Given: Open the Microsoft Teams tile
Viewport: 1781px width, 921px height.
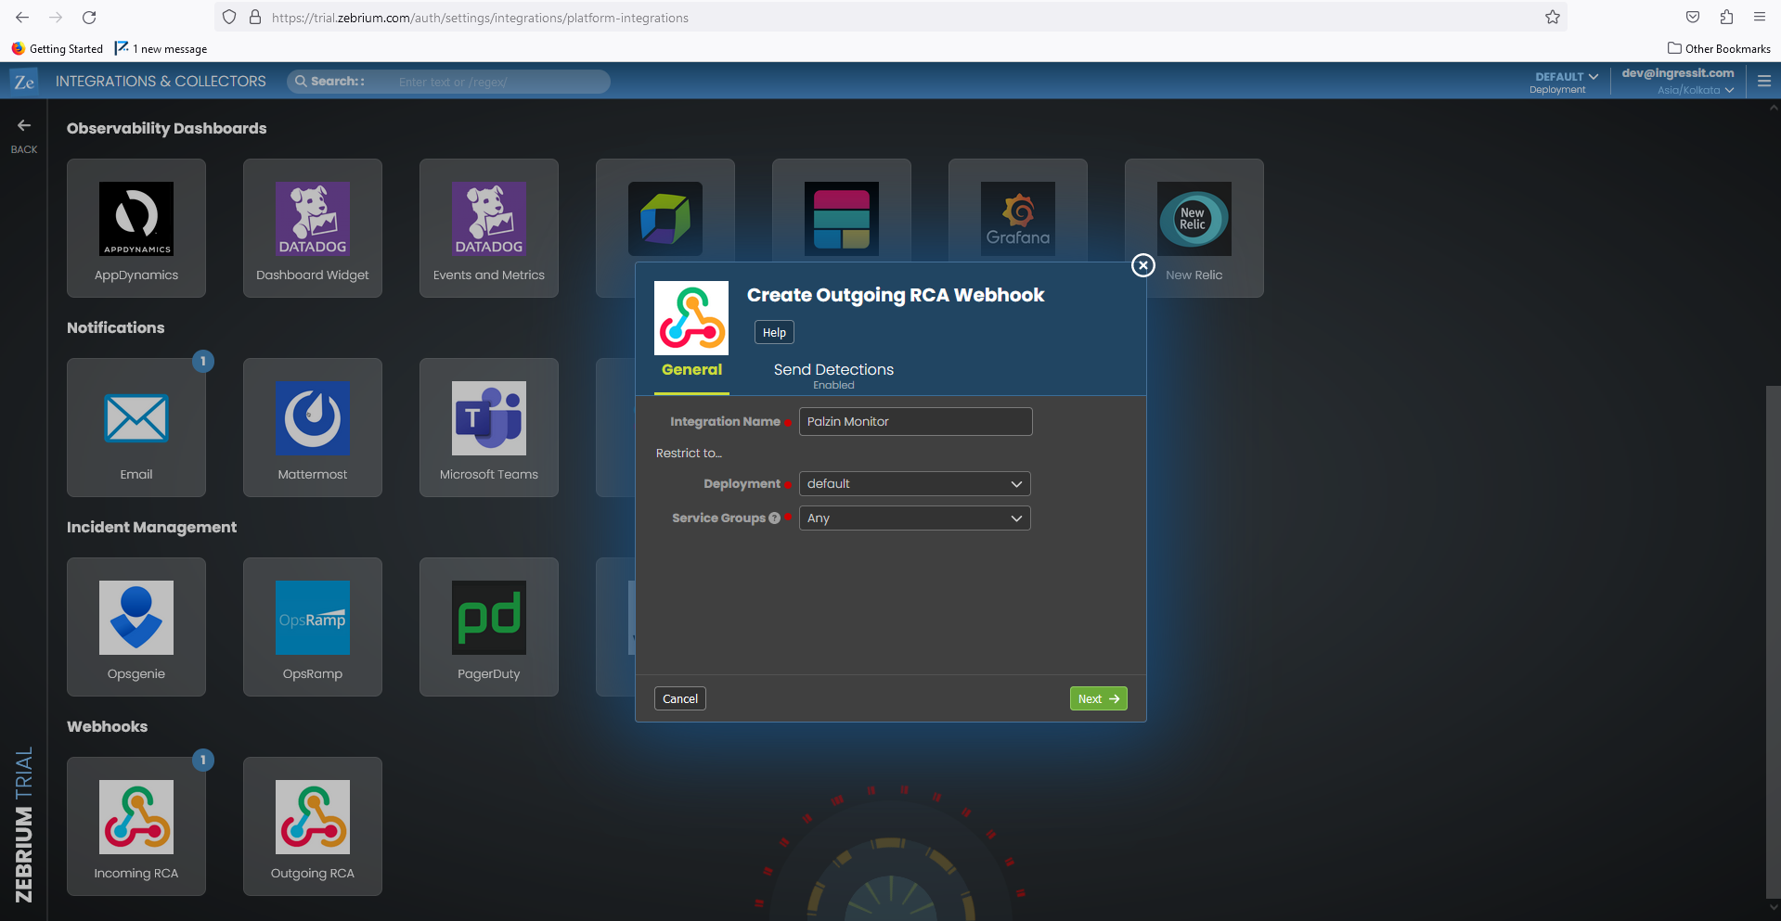Looking at the screenshot, I should (489, 428).
